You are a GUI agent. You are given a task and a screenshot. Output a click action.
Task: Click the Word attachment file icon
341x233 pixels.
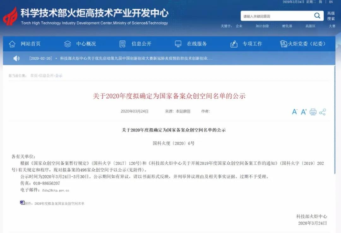[x=22, y=203]
